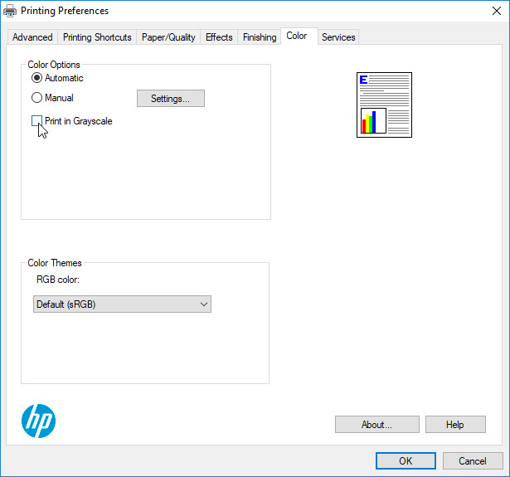Select the Color tab
The width and height of the screenshot is (510, 477).
pos(297,37)
